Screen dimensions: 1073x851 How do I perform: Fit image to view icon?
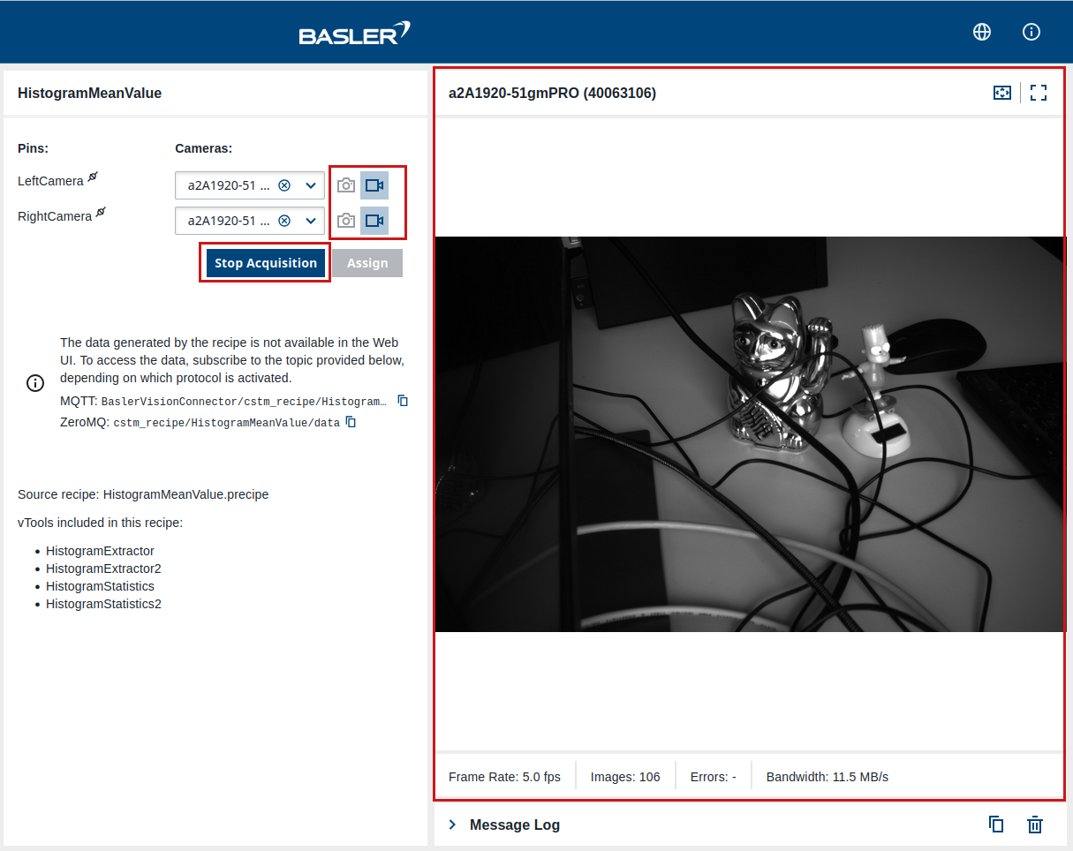click(1001, 93)
